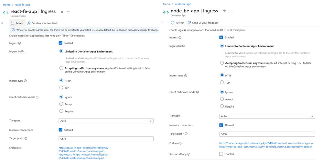Favorite node-be-app with the star icon
Image resolution: width=323 pixels, height=166 pixels.
click(x=224, y=11)
